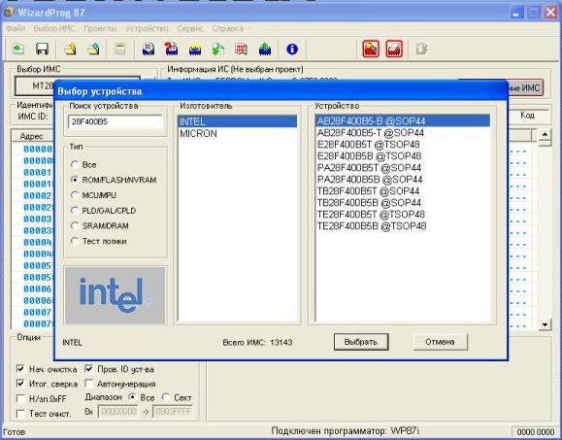Select MICRON in manufacturer list
This screenshot has width=562, height=440.
point(237,133)
